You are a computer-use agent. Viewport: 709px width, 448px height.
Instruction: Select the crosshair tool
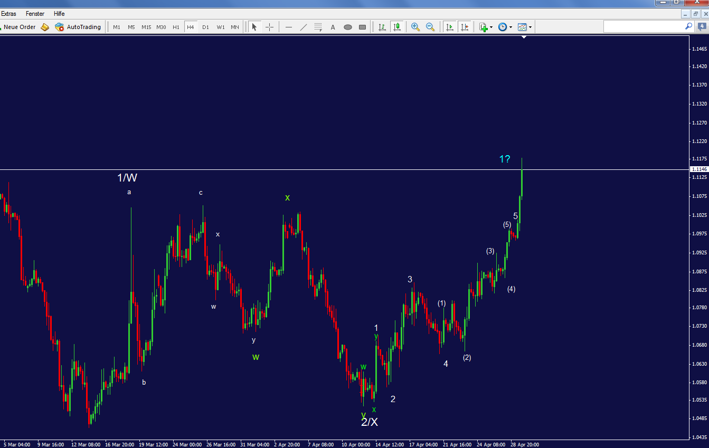pyautogui.click(x=269, y=27)
